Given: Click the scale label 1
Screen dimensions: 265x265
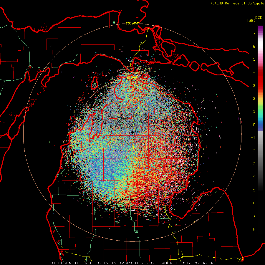Looking at the screenshot, I should (x=254, y=112).
